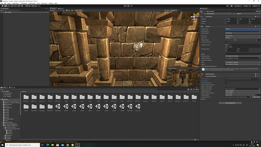Click the Create Asset button

(x=256, y=97)
